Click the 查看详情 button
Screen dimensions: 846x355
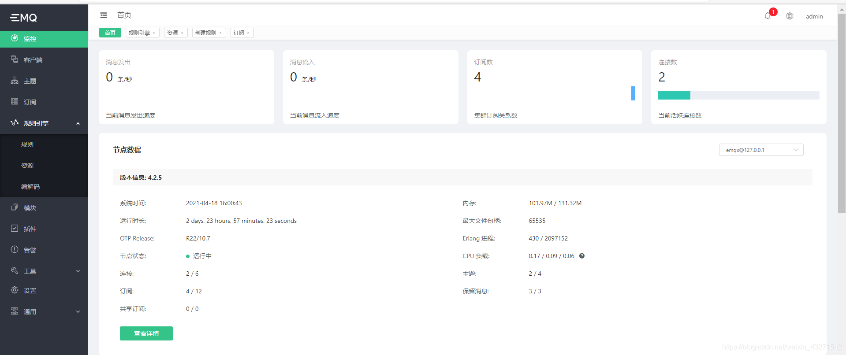tap(146, 333)
